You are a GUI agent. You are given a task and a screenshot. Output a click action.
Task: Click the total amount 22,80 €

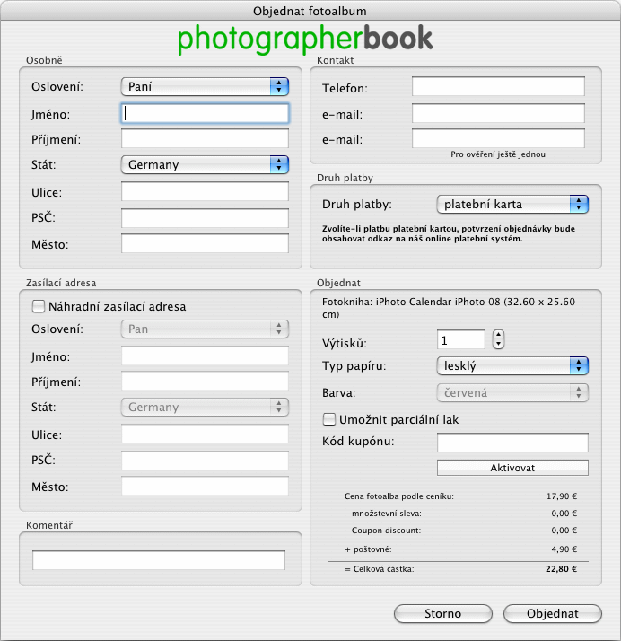(x=561, y=568)
